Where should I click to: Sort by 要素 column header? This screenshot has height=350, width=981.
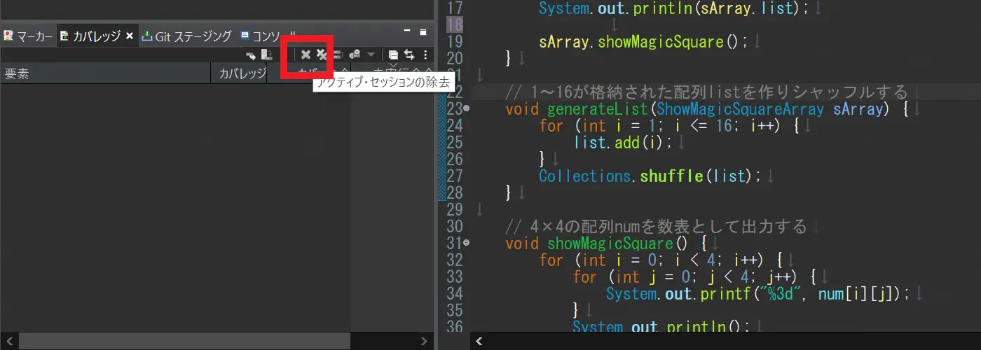click(x=105, y=73)
